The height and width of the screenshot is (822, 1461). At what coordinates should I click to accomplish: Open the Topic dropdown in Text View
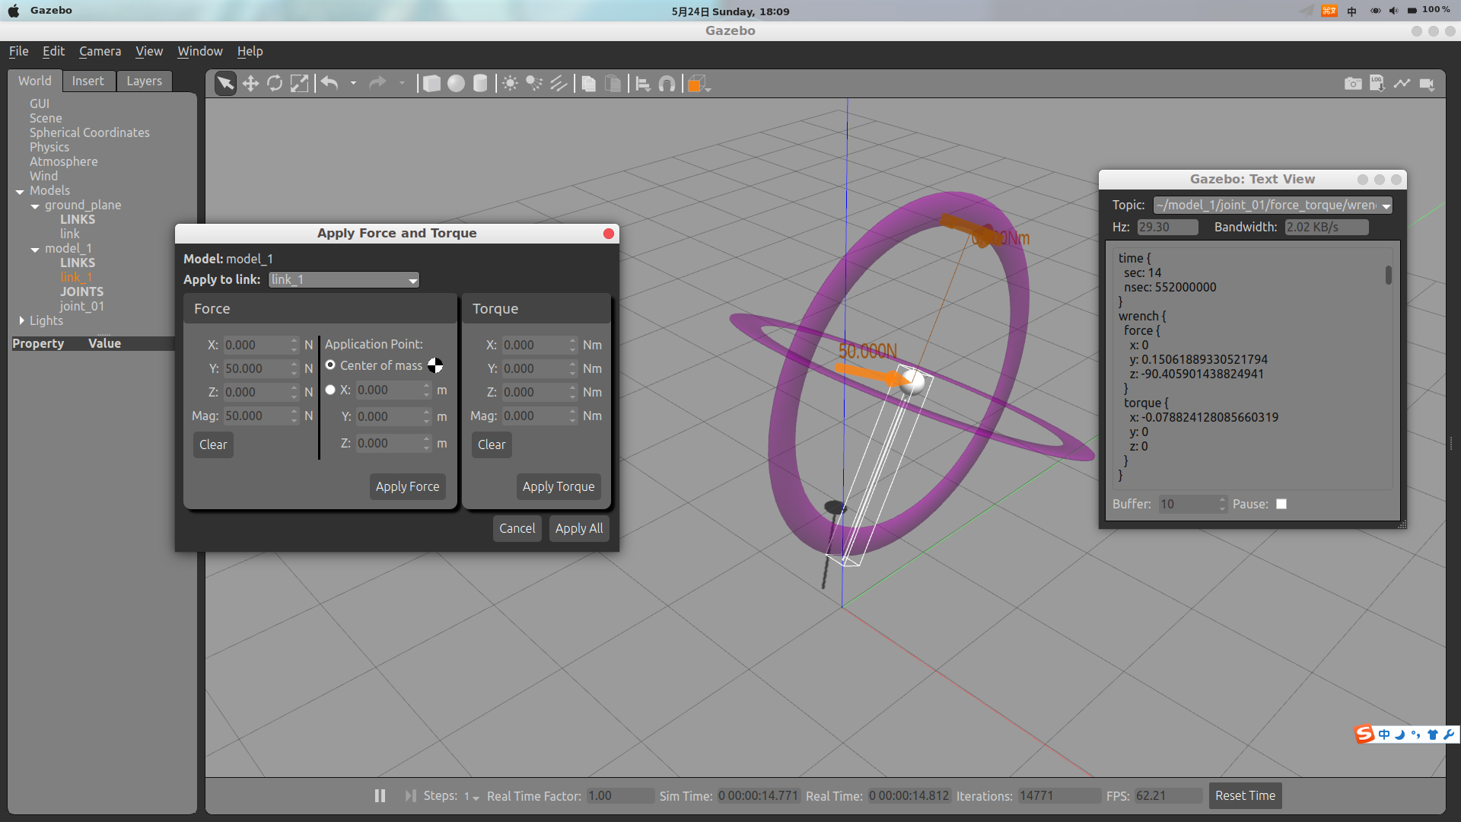(1272, 205)
